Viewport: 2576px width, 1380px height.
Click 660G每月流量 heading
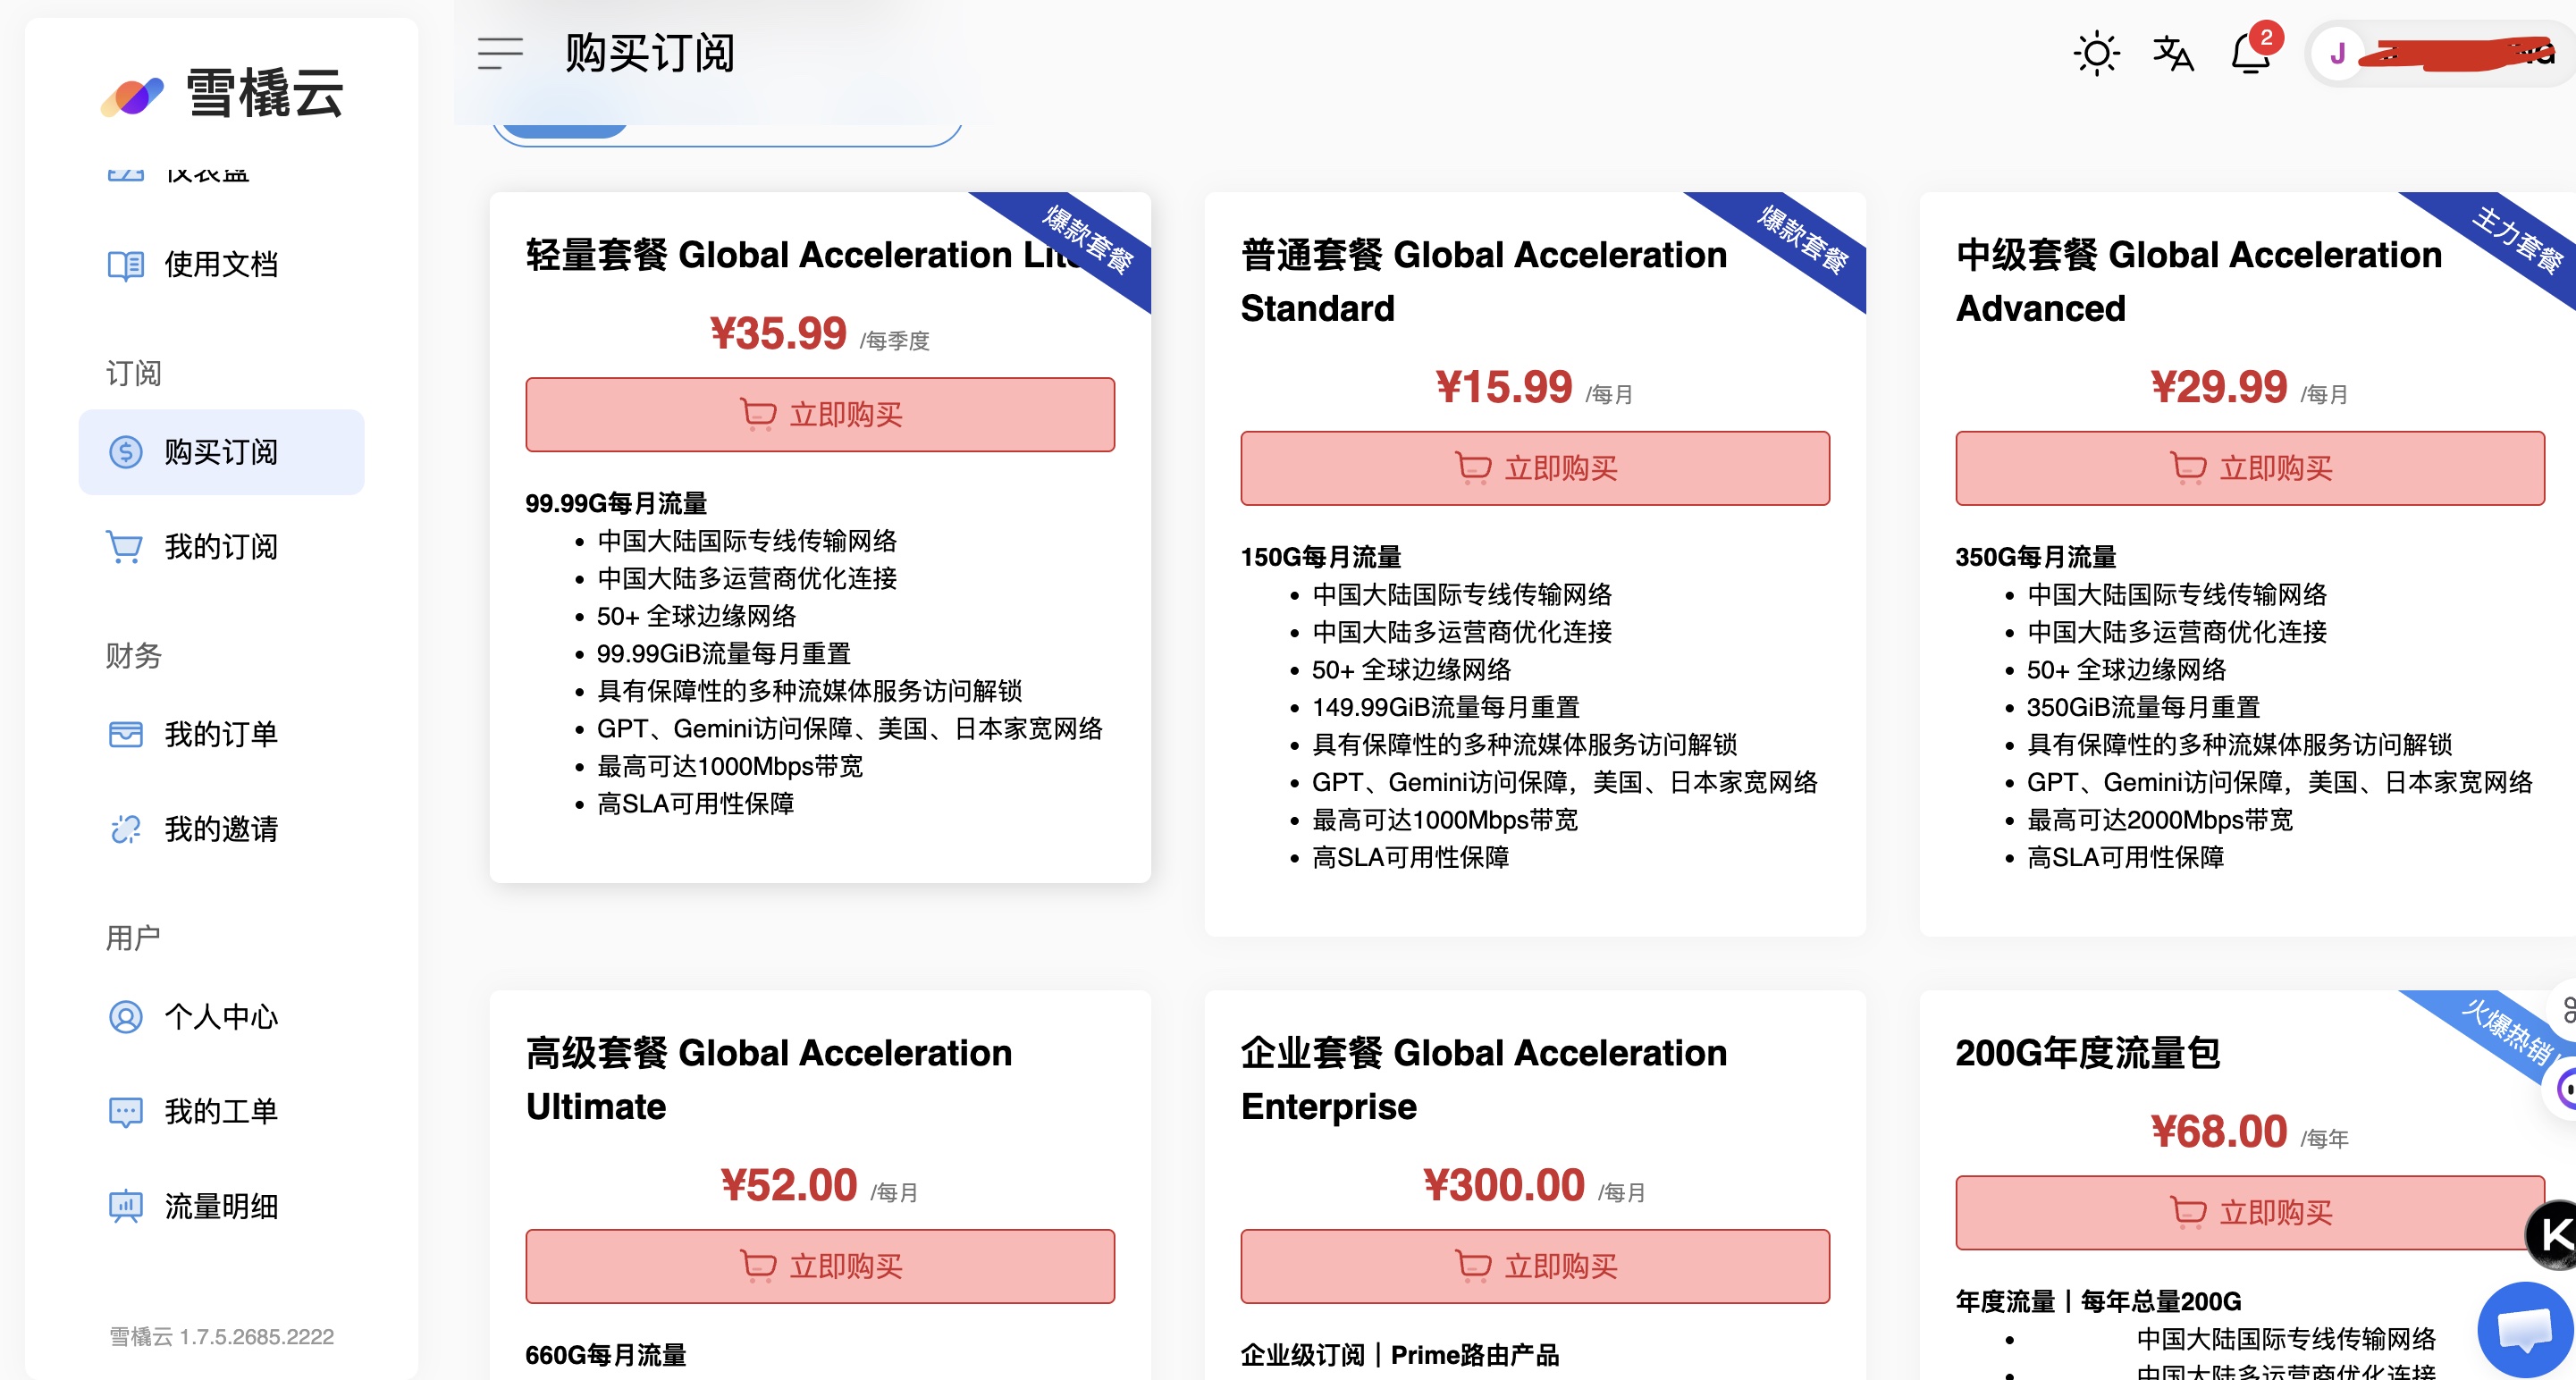click(606, 1355)
